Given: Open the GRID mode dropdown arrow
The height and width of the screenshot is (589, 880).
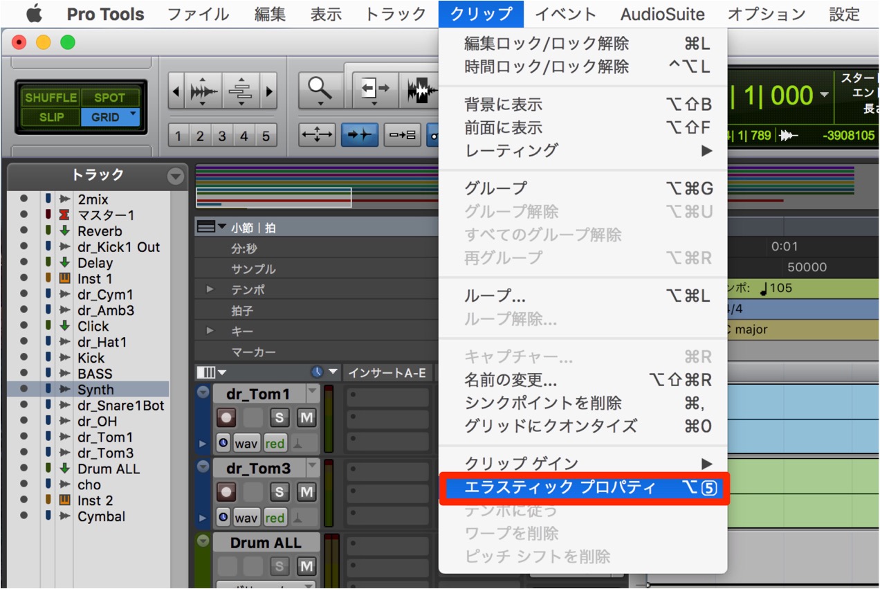Looking at the screenshot, I should pyautogui.click(x=134, y=114).
